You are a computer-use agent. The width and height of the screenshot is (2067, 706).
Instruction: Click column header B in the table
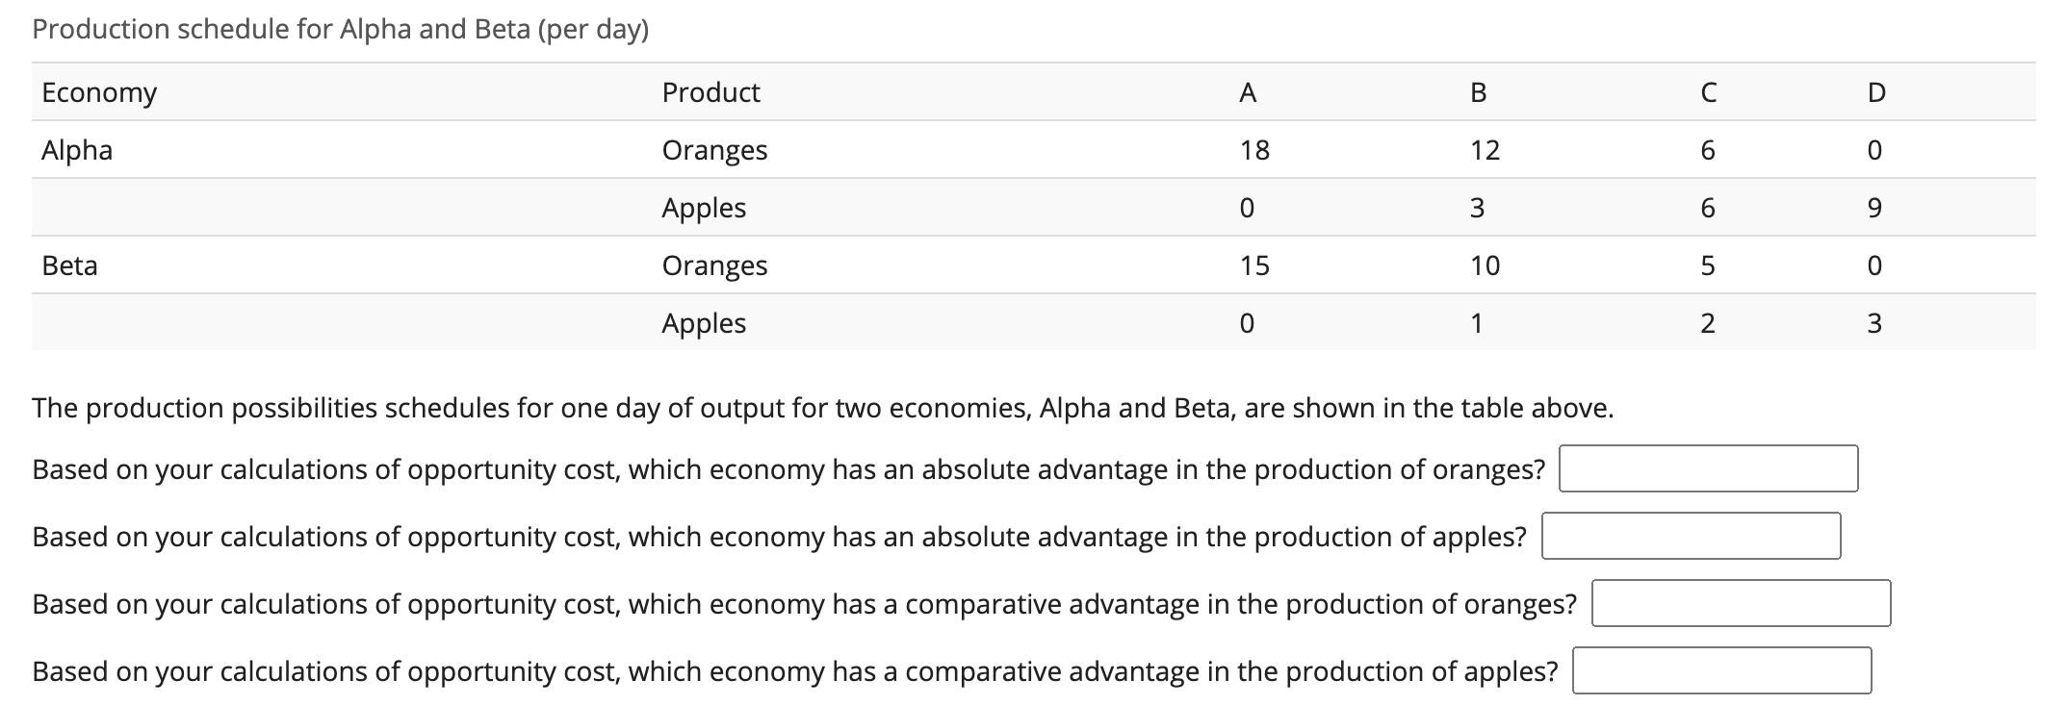coord(1479,92)
